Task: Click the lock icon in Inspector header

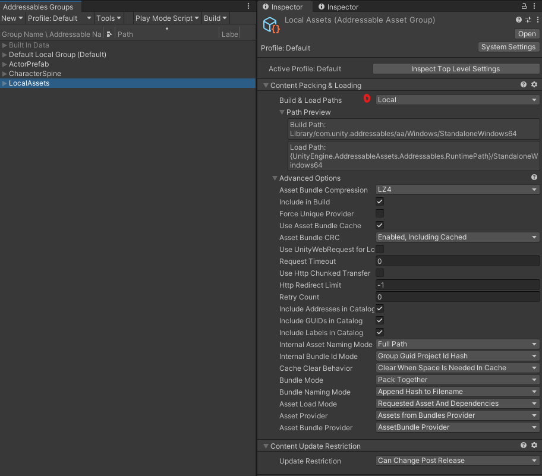Action: click(524, 6)
